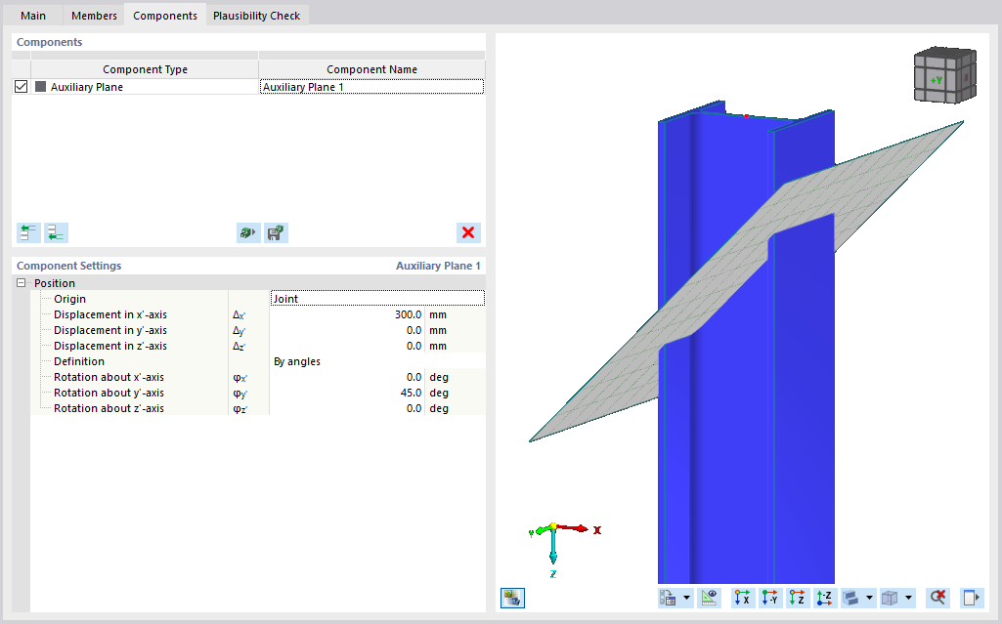Click the render settings icon in viewport corner
The image size is (1002, 624).
[x=512, y=598]
